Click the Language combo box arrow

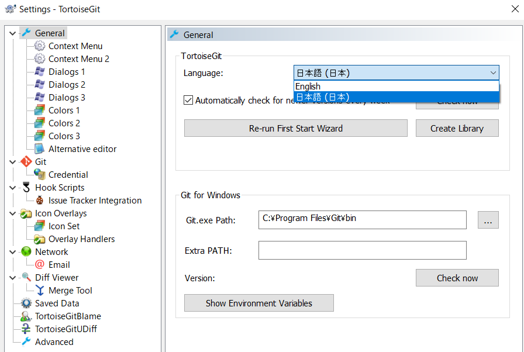tap(492, 73)
